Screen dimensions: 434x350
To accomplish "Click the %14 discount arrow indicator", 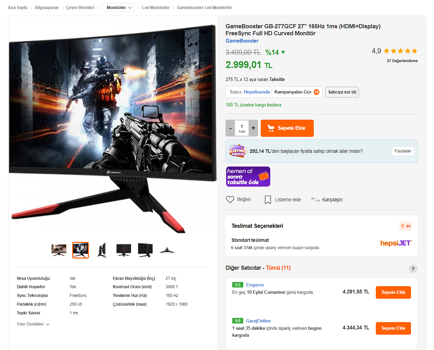I will [283, 52].
